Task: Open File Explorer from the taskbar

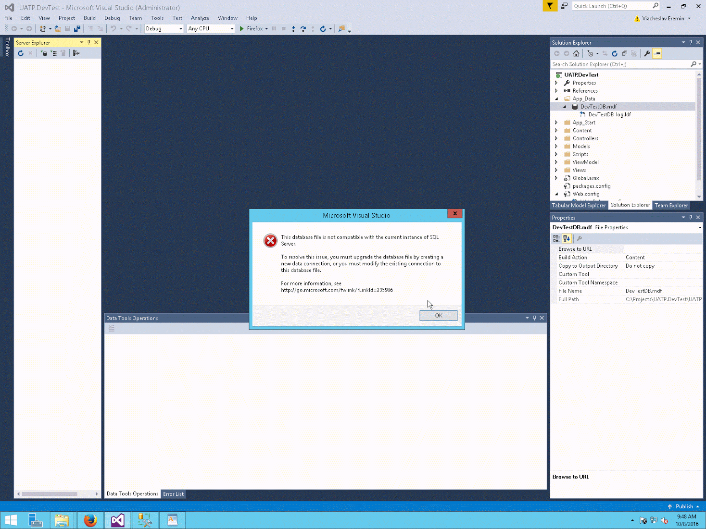Action: 62,520
